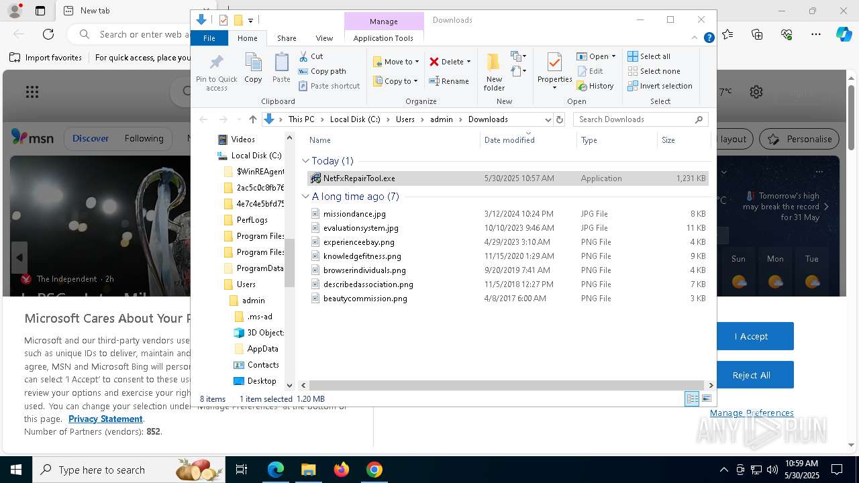Image resolution: width=859 pixels, height=483 pixels.
Task: Open Firefox from taskbar
Action: 342,470
